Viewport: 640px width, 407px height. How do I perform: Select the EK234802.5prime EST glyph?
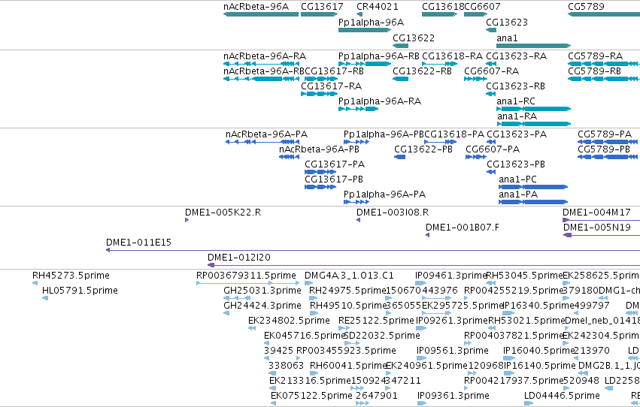coord(252,328)
